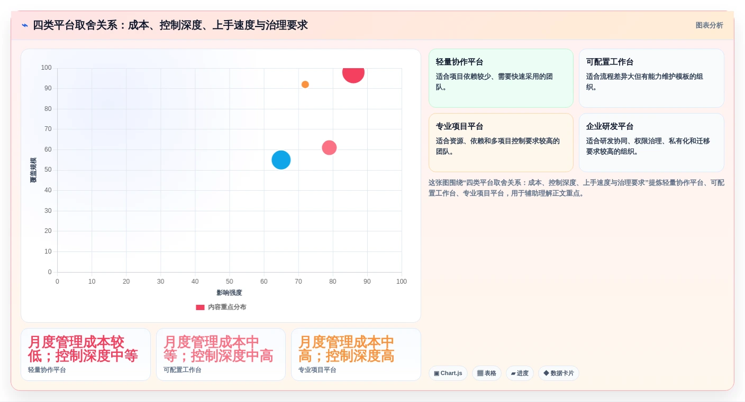
Task: Click the Chart.js tag chip
Action: (x=448, y=373)
